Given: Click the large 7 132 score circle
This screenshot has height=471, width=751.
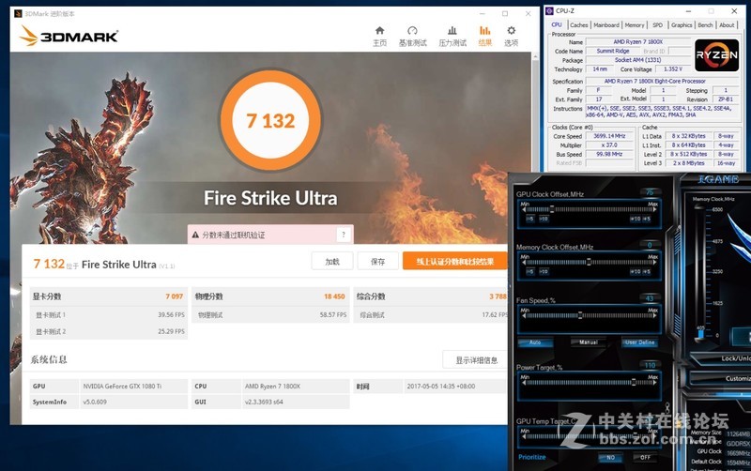Looking at the screenshot, I should click(270, 121).
